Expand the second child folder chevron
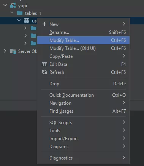This screenshot has height=166, width=144. coord(25,36)
